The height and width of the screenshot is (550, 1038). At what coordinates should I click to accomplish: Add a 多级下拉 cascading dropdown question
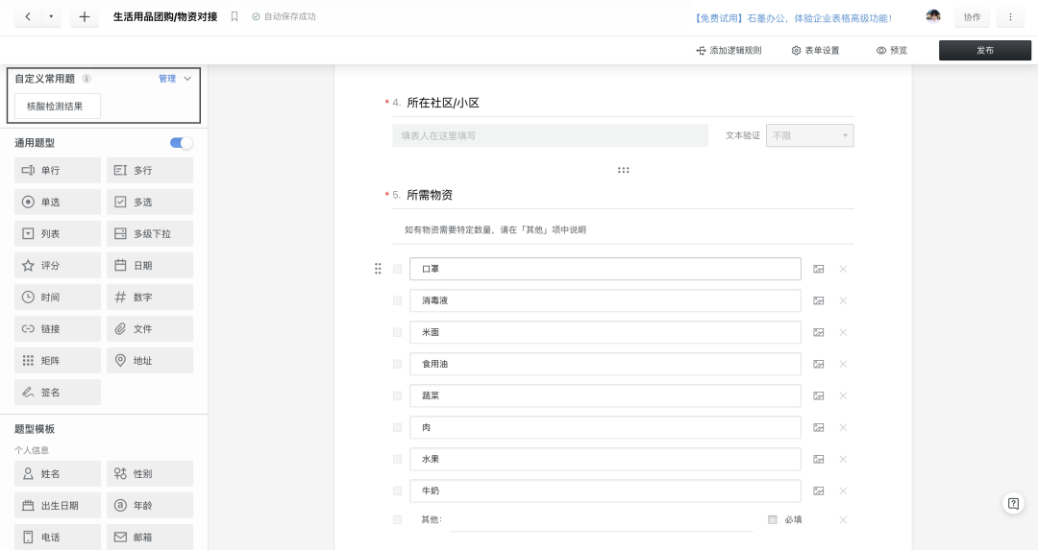(x=150, y=233)
